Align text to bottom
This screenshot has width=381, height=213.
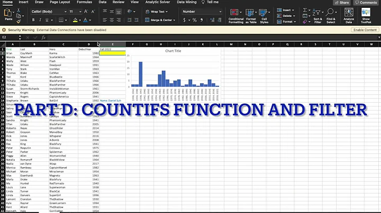pyautogui.click(x=119, y=12)
